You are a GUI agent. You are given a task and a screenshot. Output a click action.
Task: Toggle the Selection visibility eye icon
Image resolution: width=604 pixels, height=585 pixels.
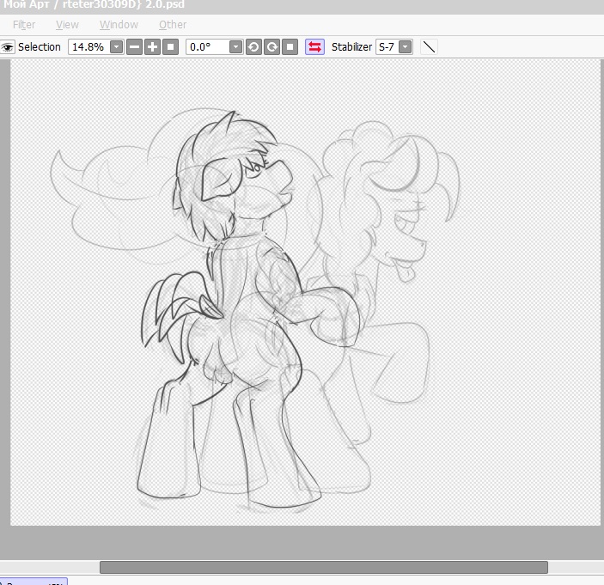click(x=7, y=47)
